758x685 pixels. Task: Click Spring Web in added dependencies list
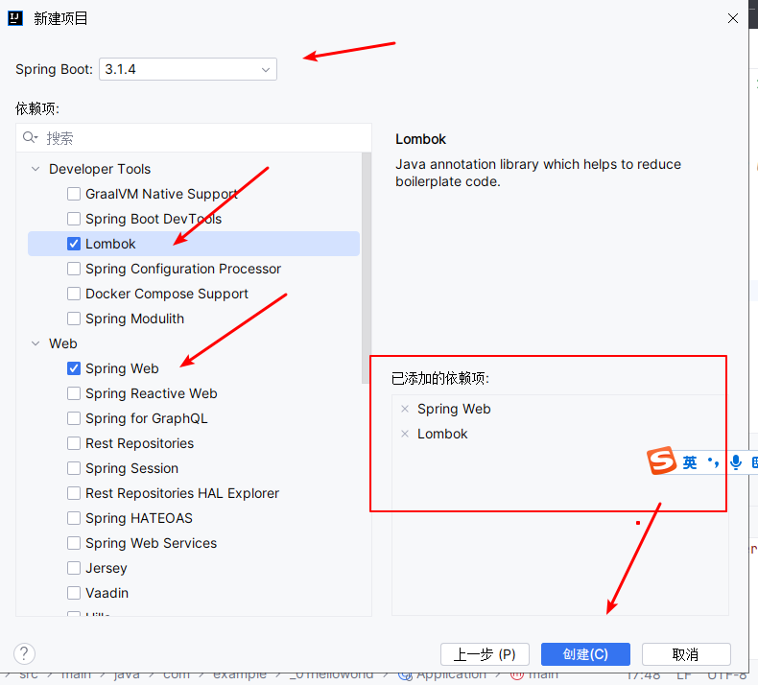[454, 409]
